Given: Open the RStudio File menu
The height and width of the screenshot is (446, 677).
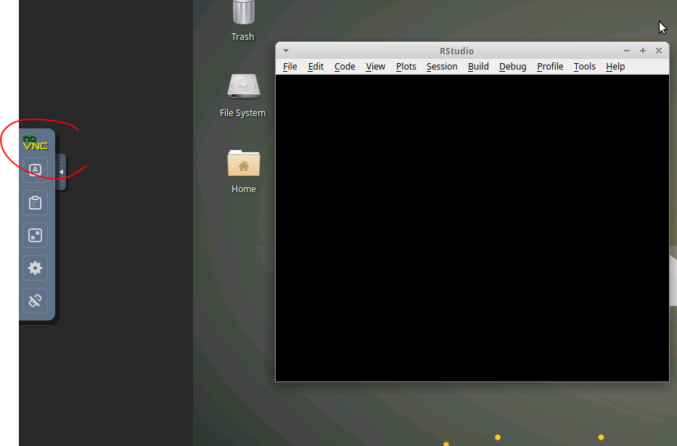Looking at the screenshot, I should point(290,67).
